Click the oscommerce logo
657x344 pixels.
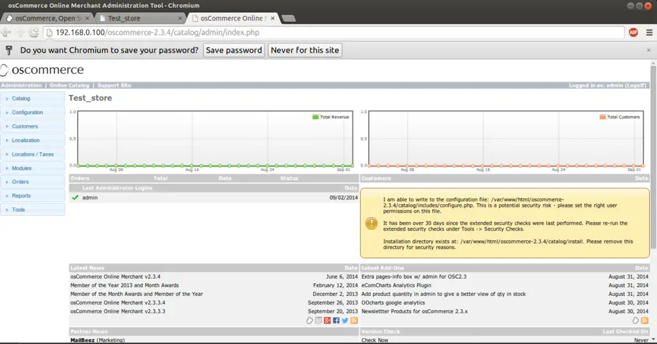pyautogui.click(x=42, y=70)
